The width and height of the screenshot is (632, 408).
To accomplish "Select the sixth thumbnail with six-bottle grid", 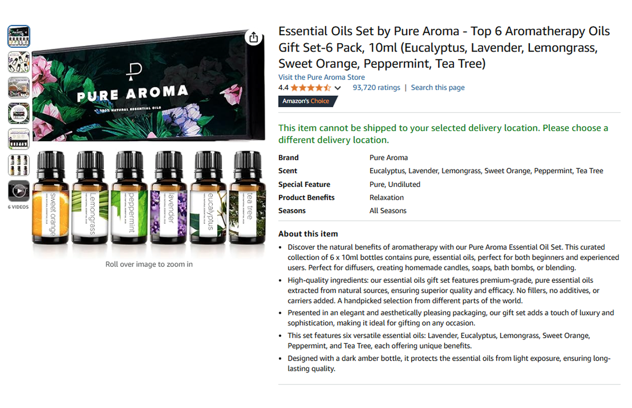I will 19,165.
